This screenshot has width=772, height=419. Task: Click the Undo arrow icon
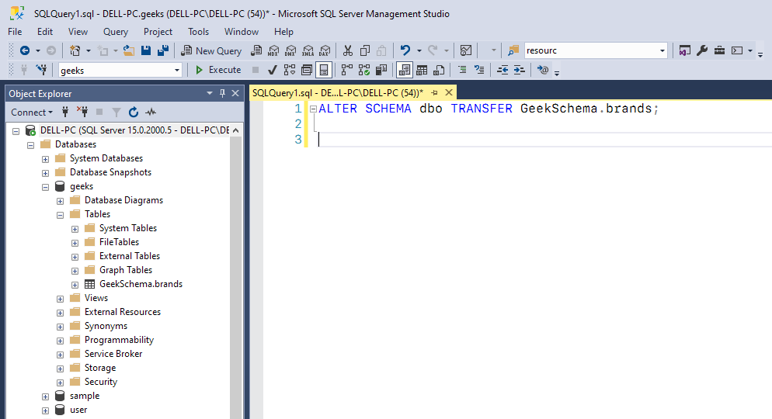pos(405,50)
